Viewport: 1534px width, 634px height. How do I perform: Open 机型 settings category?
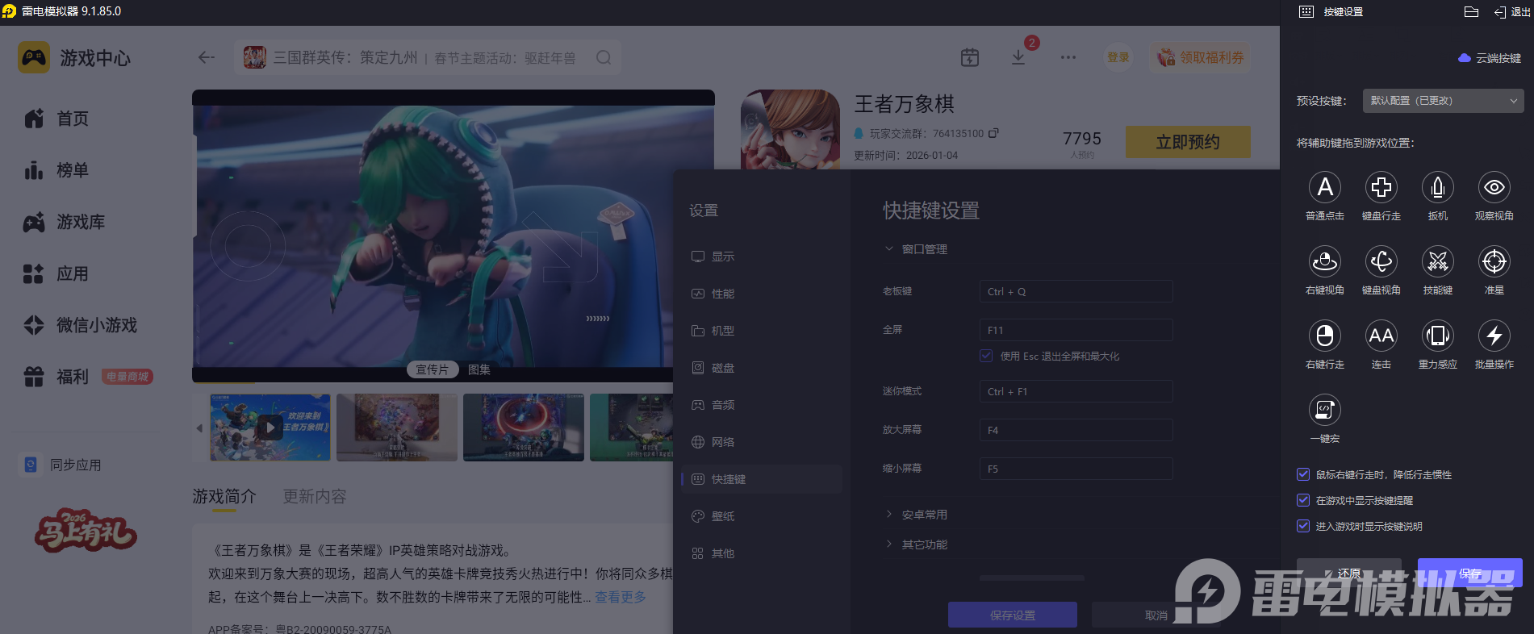(x=762, y=331)
